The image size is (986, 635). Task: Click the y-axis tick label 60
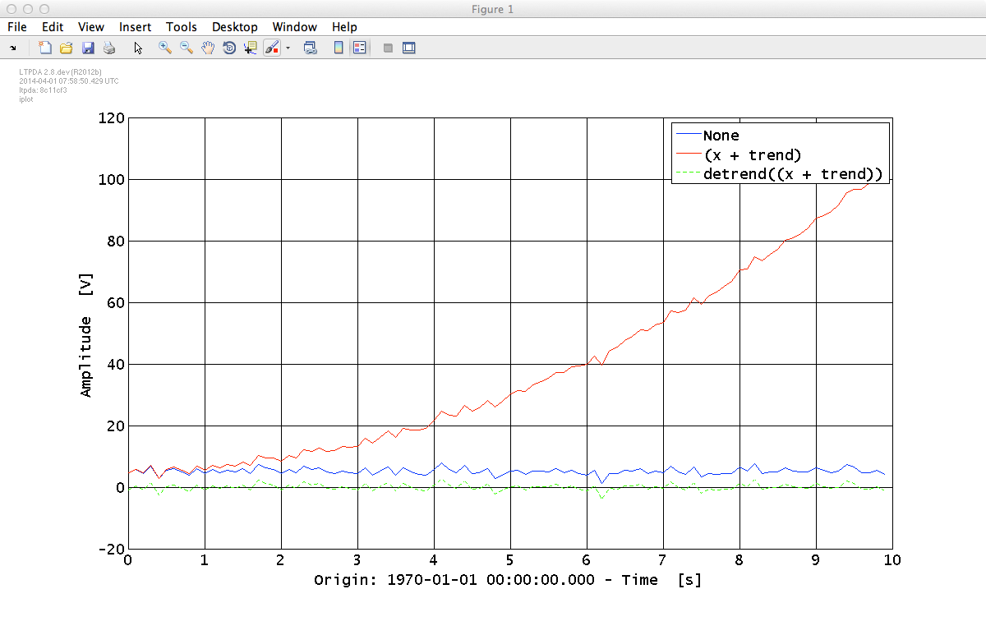click(115, 303)
